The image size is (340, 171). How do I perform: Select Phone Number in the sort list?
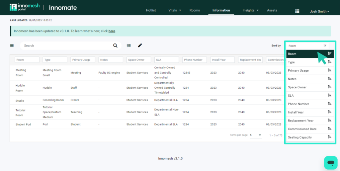[310, 104]
